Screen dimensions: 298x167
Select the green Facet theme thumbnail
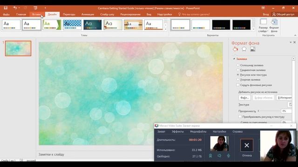coord(52,25)
